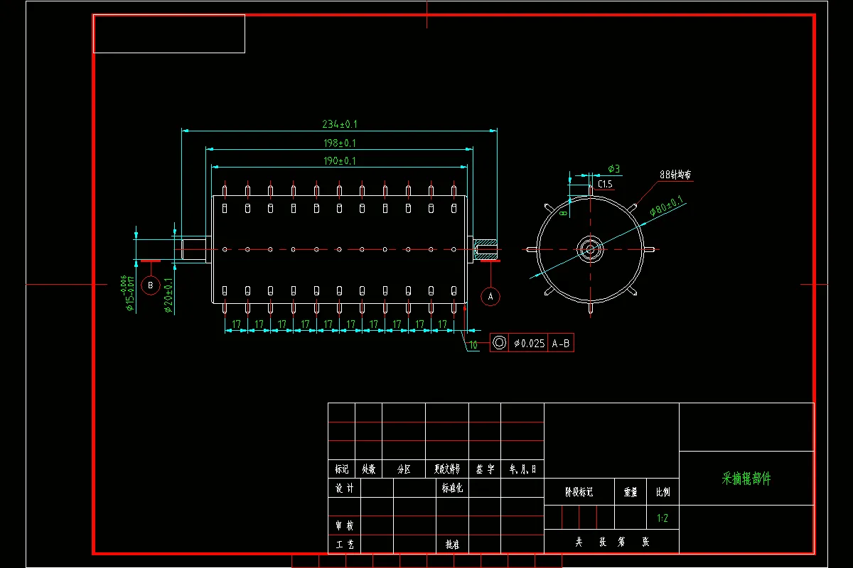The height and width of the screenshot is (568, 853).
Task: Select the concentricity symbol in tolerance frame
Action: pyautogui.click(x=500, y=344)
